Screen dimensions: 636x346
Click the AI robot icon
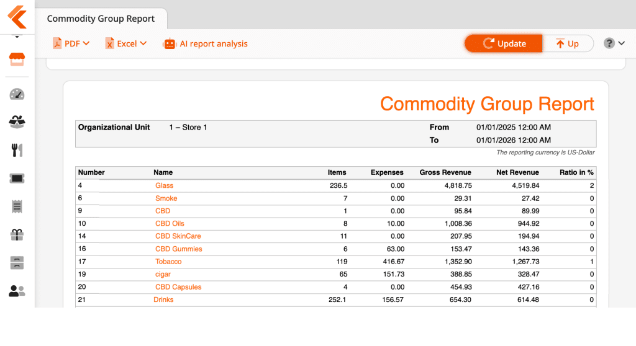click(x=170, y=44)
